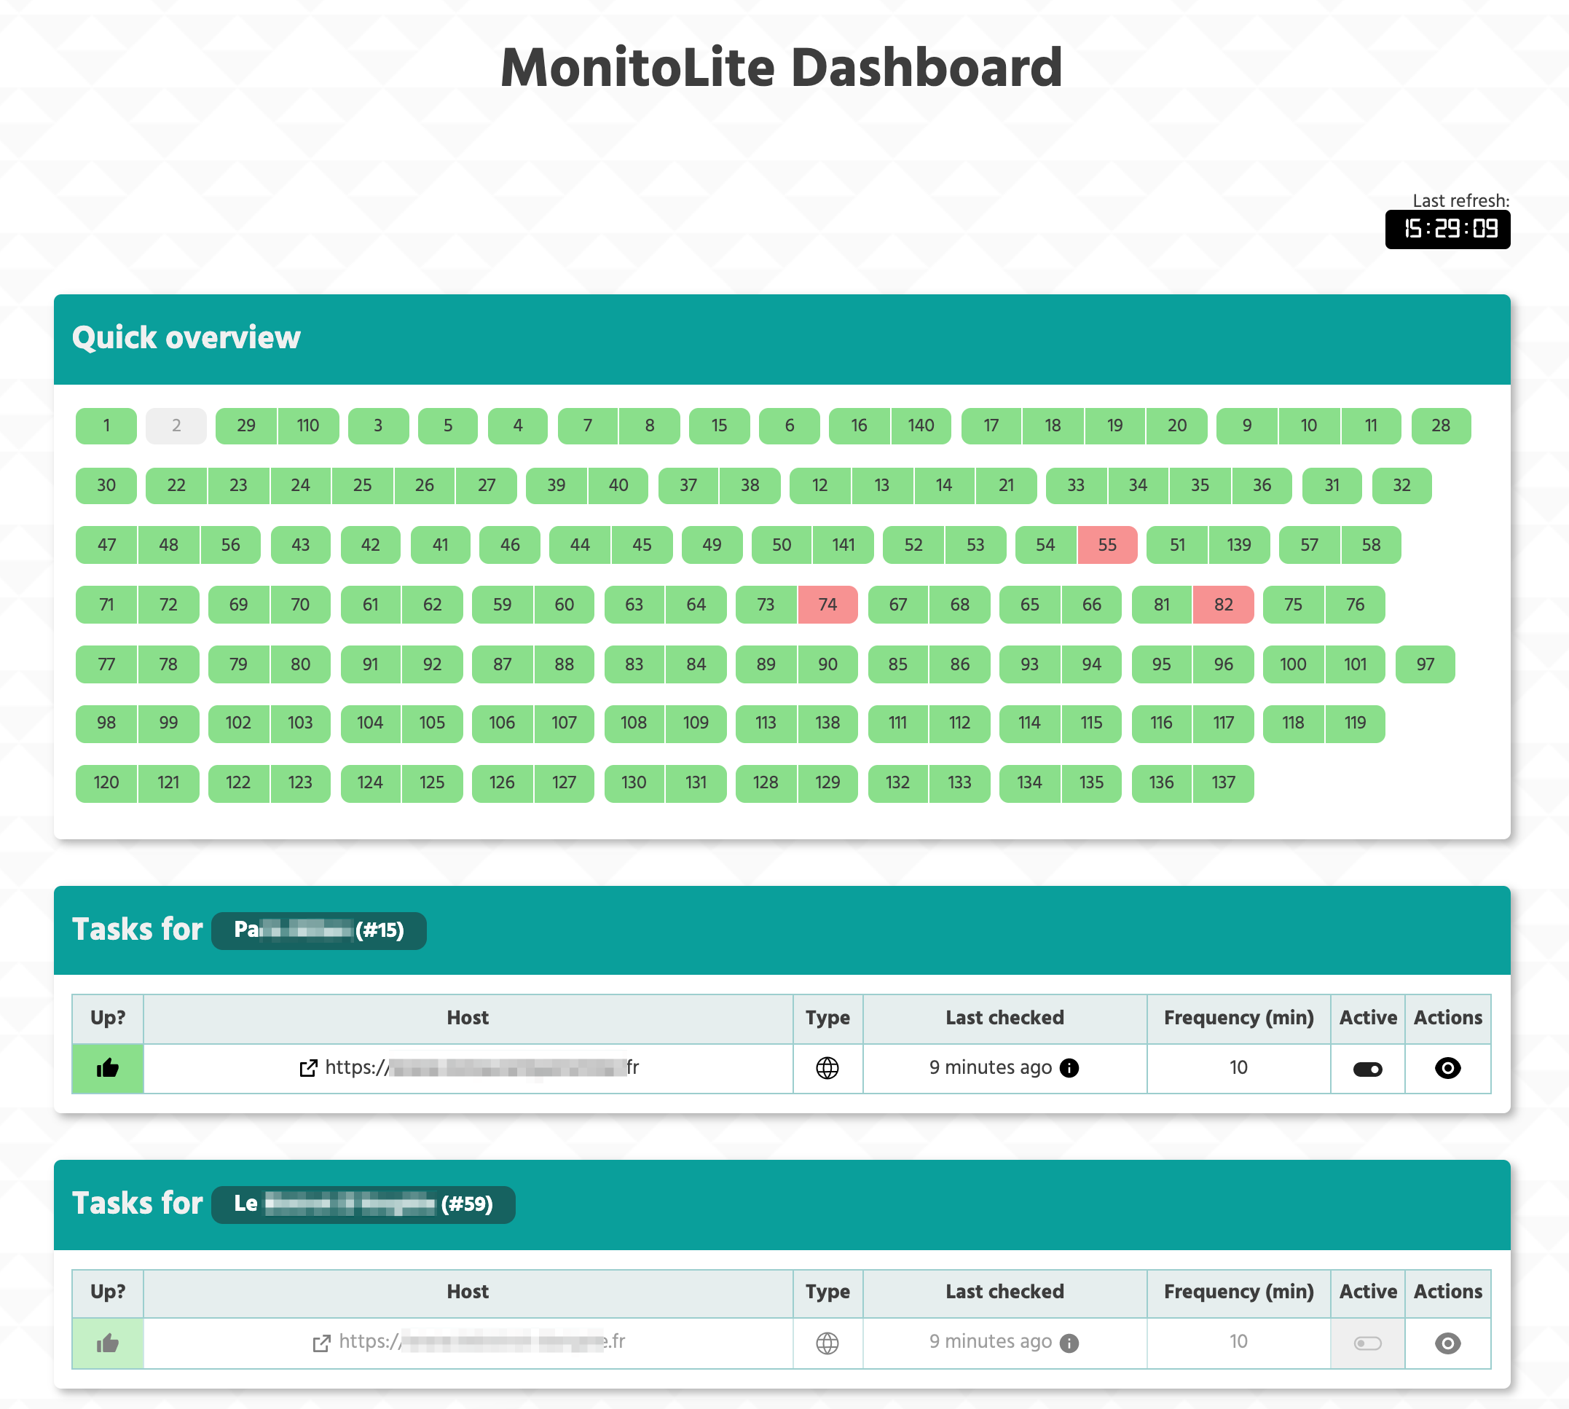This screenshot has height=1409, width=1569.
Task: Open overview tile 71
Action: (x=106, y=605)
